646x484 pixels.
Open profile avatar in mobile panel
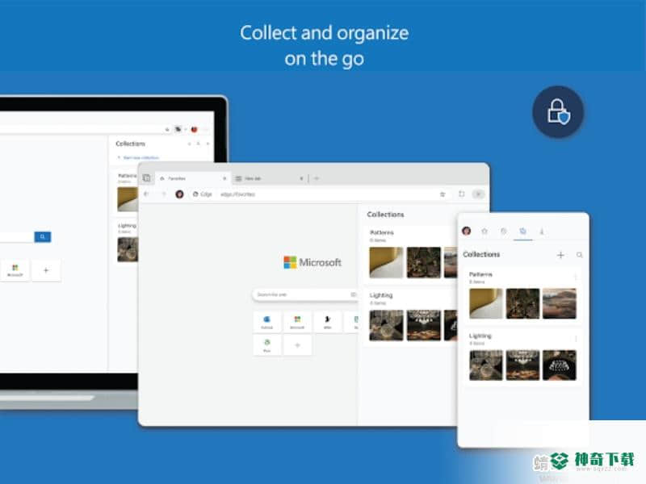click(x=467, y=231)
